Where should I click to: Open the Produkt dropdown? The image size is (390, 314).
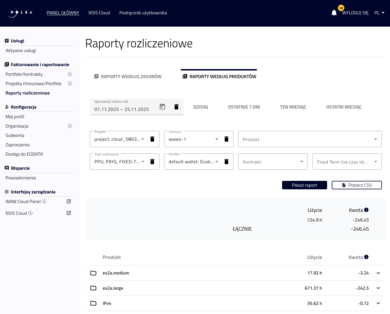click(310, 139)
